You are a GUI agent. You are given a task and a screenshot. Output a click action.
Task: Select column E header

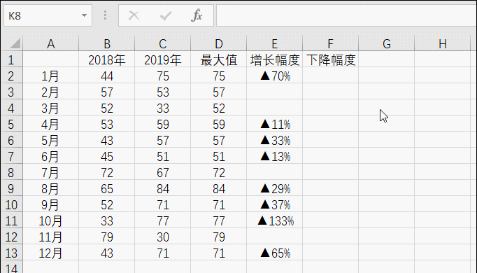pos(275,44)
